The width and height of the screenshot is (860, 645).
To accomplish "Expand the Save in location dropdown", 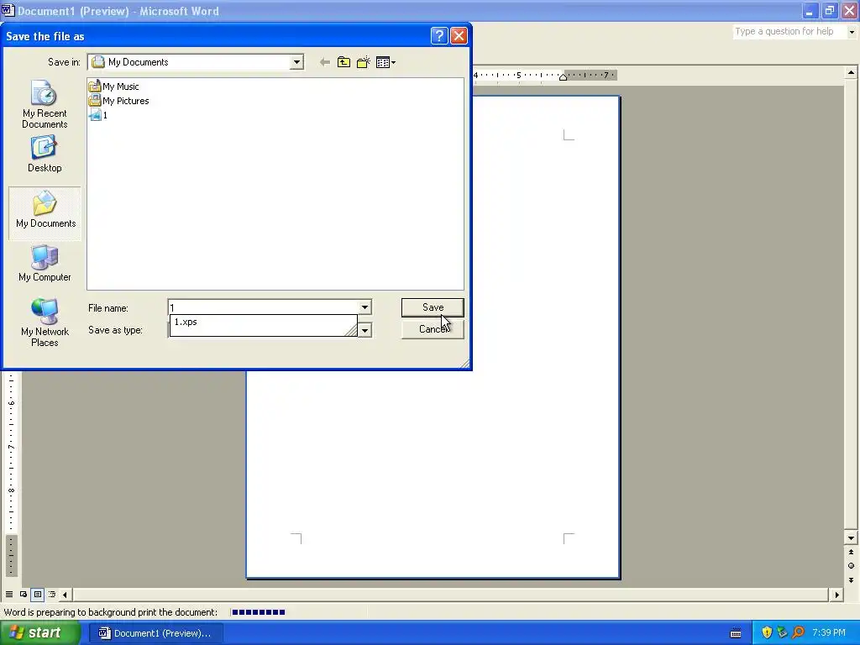I will (296, 62).
